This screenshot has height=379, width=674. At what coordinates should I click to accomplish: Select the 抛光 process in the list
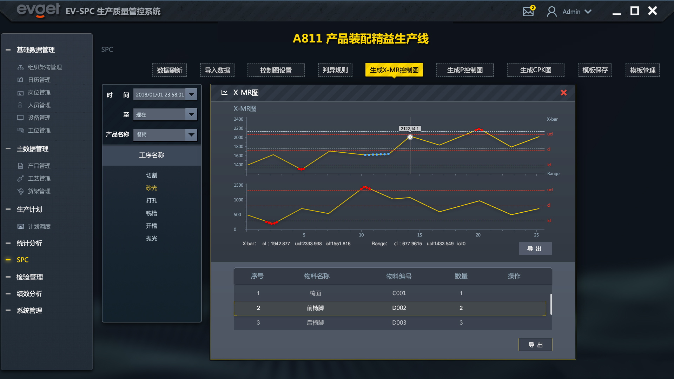tap(151, 238)
